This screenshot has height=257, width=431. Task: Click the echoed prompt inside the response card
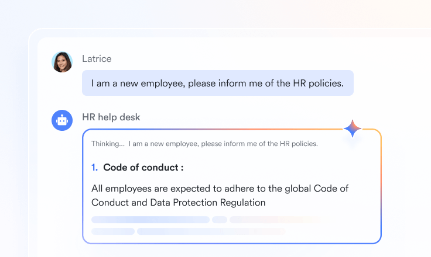coord(223,143)
